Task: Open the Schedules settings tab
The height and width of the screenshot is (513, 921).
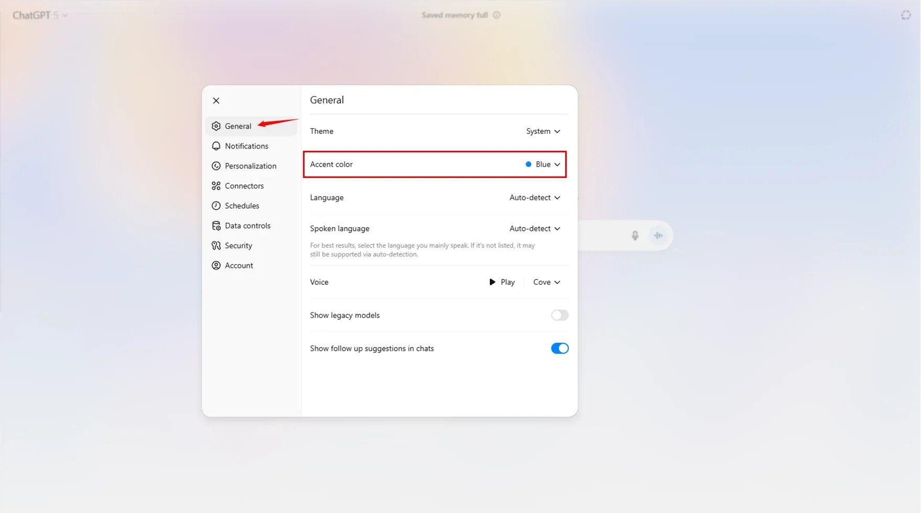Action: [x=252, y=206]
